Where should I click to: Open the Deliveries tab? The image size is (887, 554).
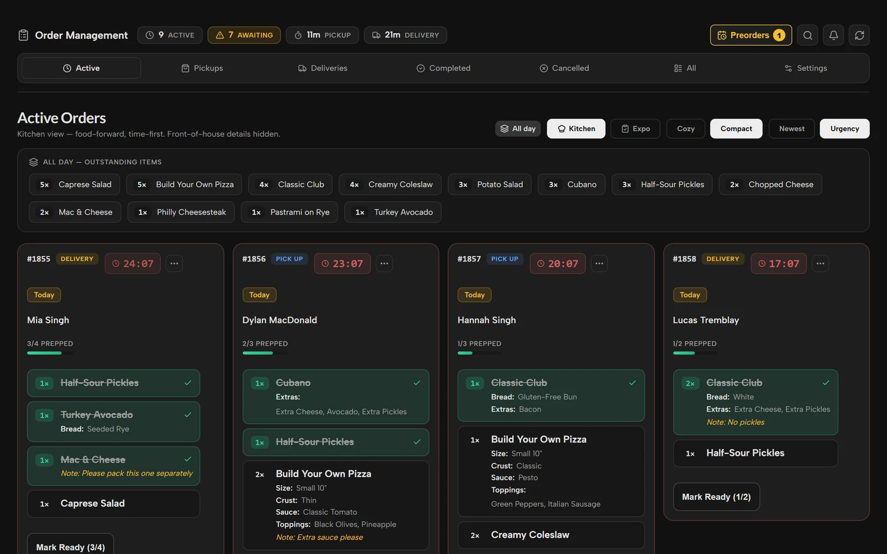(x=323, y=68)
